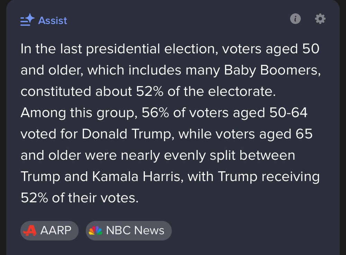
Task: Click "52% of the electorate" text
Action: point(206,91)
